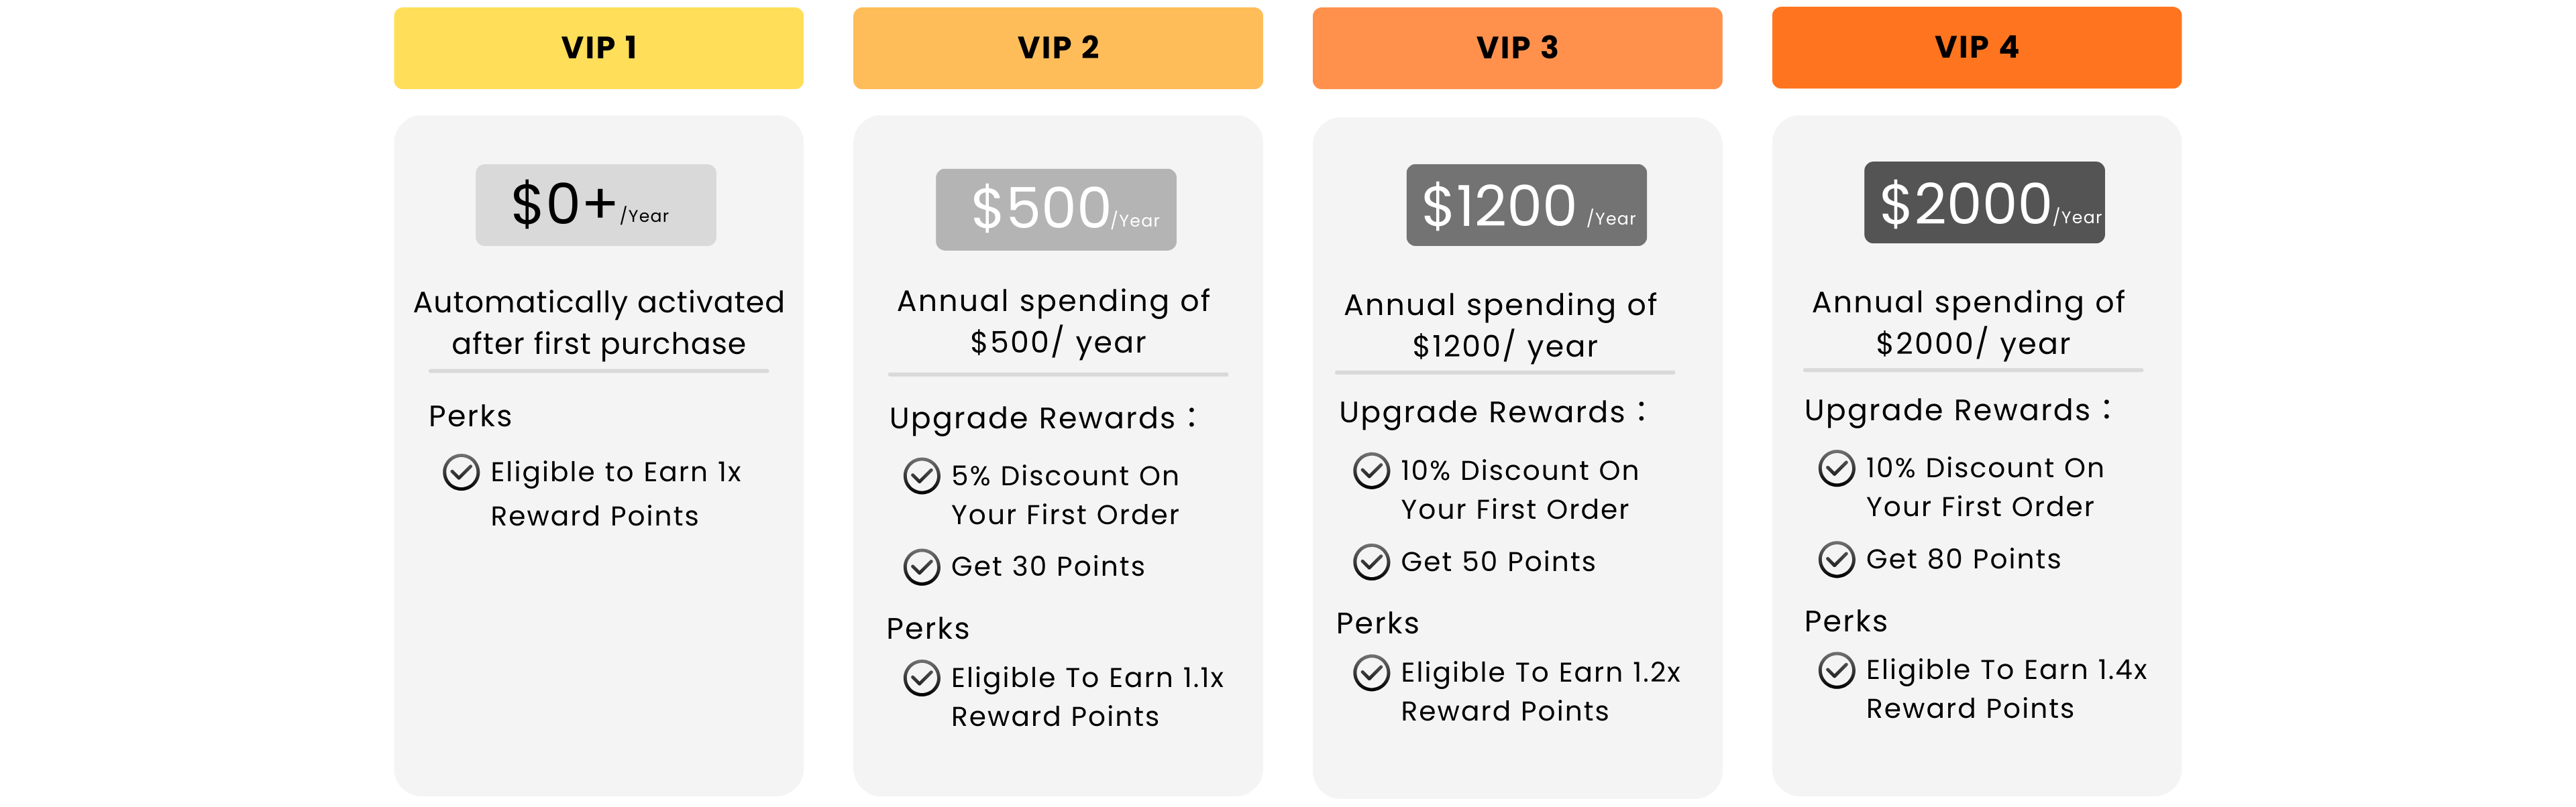The height and width of the screenshot is (807, 2576).
Task: Click VIP 4 check icon for 10% Discount
Action: tap(1836, 469)
